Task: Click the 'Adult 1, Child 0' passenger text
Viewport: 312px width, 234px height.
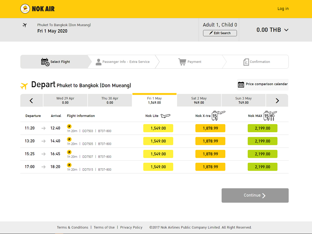Action: click(x=220, y=25)
